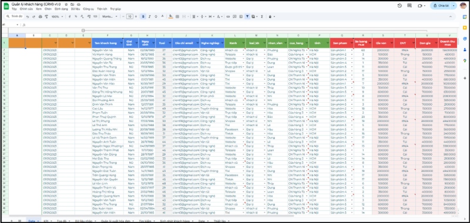The height and width of the screenshot is (223, 470).
Task: Open horizontal align options
Action: tap(194, 17)
